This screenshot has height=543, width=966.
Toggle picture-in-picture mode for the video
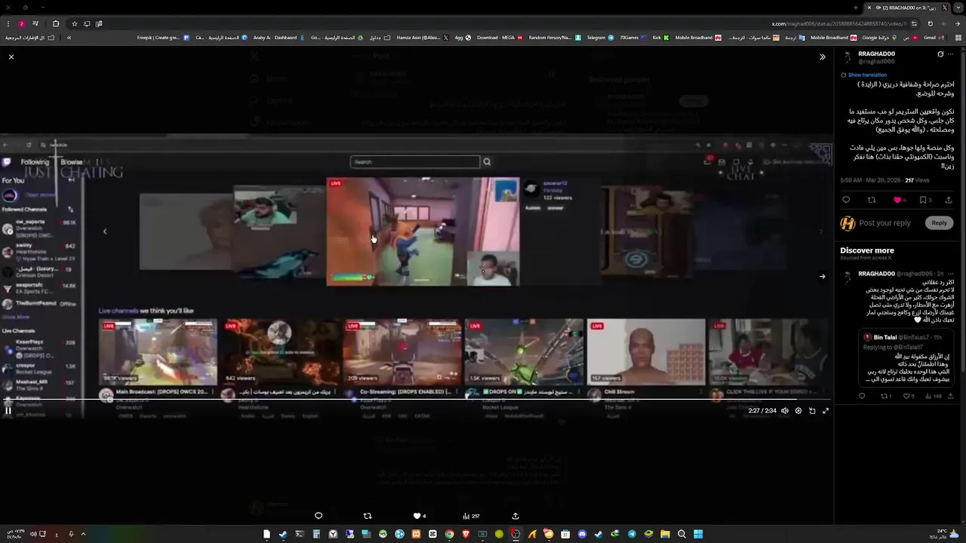[812, 411]
